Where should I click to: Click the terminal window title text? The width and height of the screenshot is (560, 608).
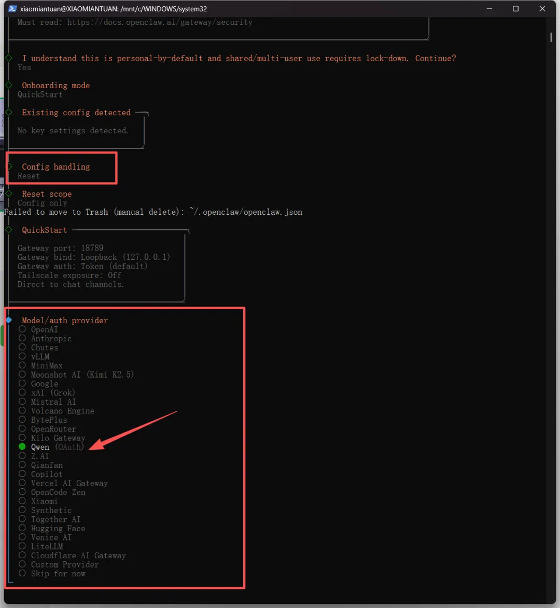click(x=114, y=8)
